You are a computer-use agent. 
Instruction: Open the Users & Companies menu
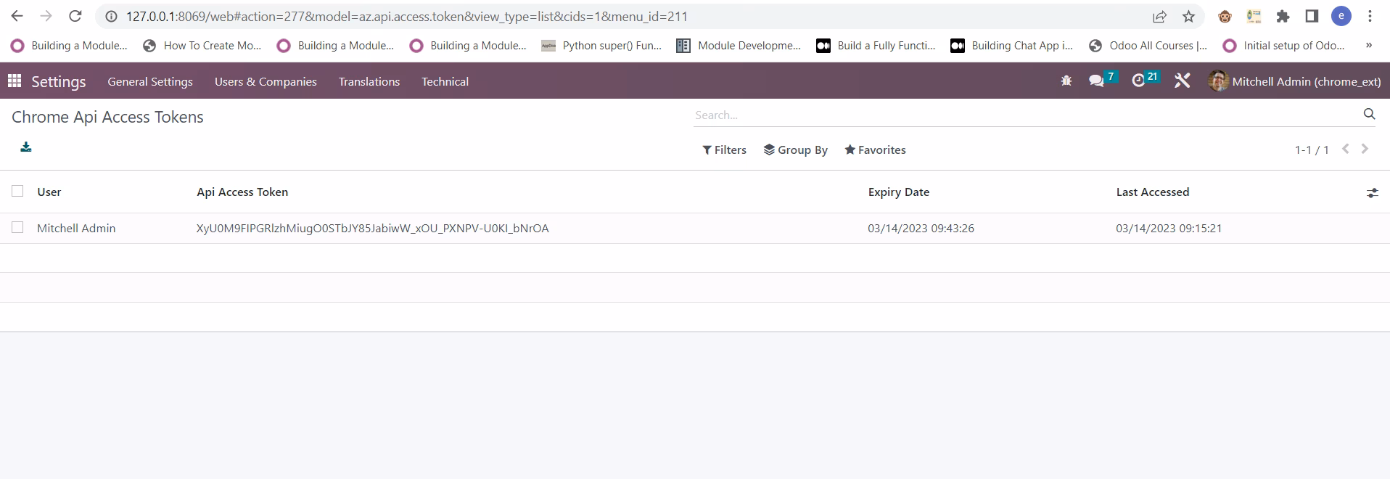[266, 81]
